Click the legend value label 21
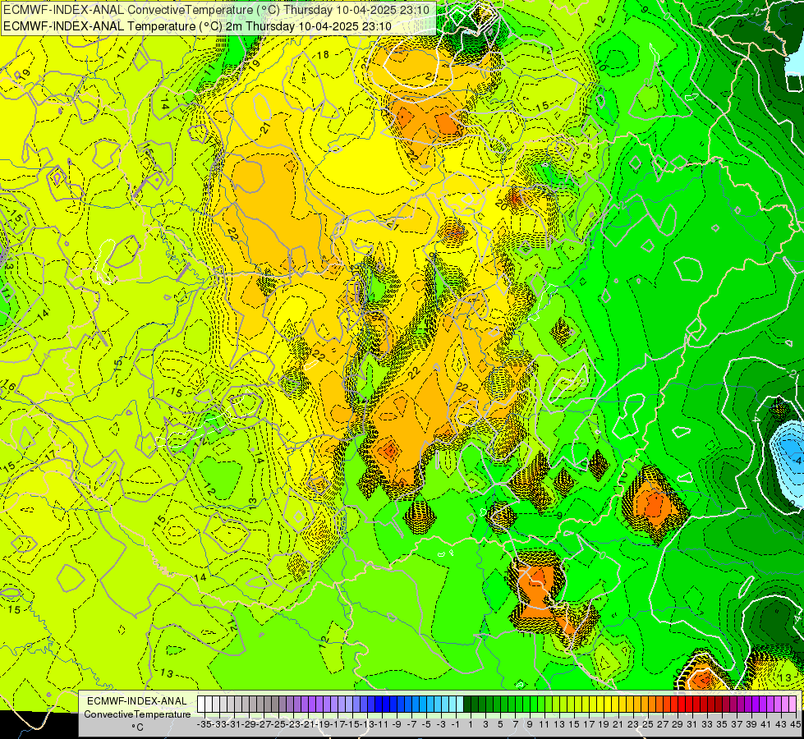The height and width of the screenshot is (739, 804). pos(618,725)
